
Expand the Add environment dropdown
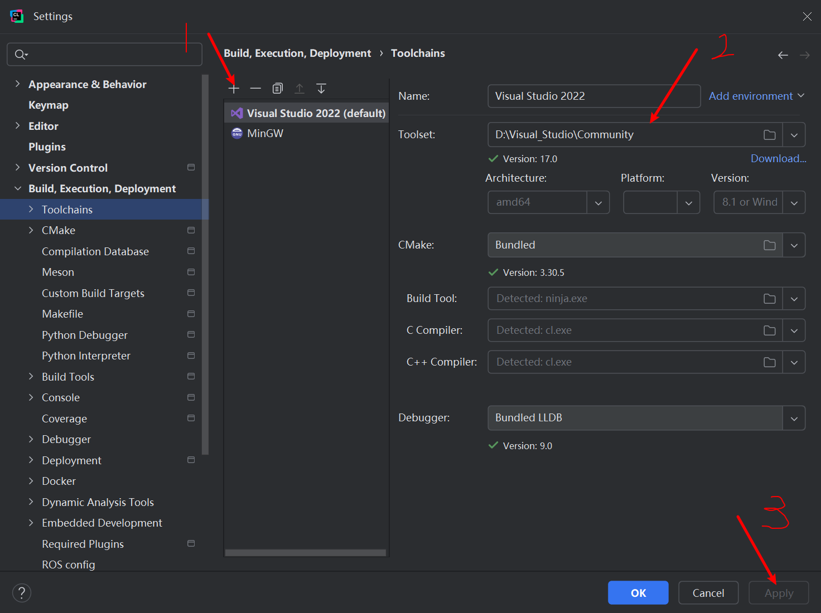[756, 96]
